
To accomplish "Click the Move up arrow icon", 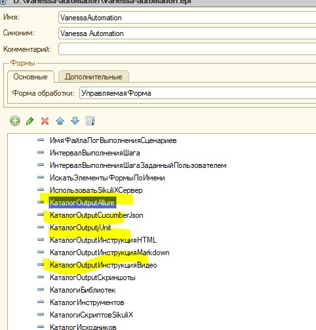I will 60,121.
